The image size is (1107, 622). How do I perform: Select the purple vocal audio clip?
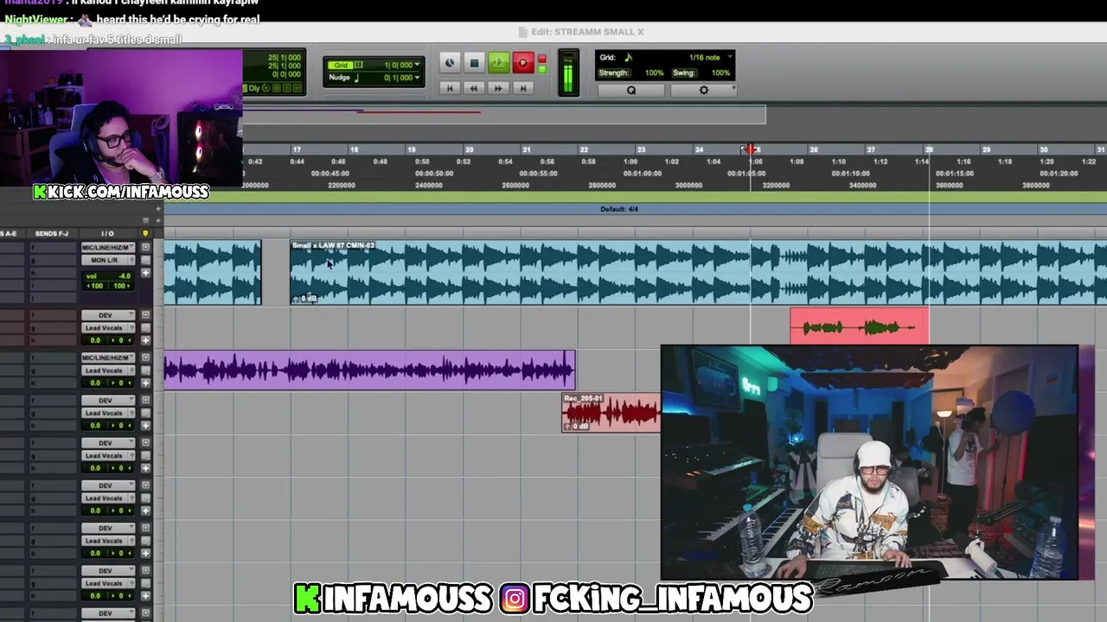click(x=369, y=370)
